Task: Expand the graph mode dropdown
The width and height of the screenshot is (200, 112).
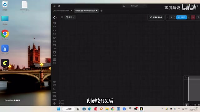Action: tap(70, 17)
